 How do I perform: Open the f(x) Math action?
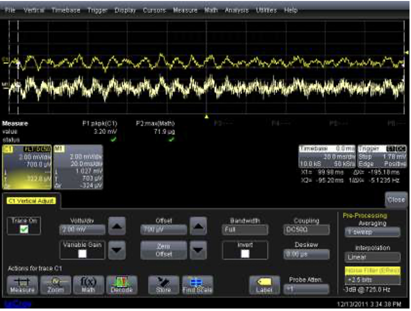pyautogui.click(x=89, y=285)
